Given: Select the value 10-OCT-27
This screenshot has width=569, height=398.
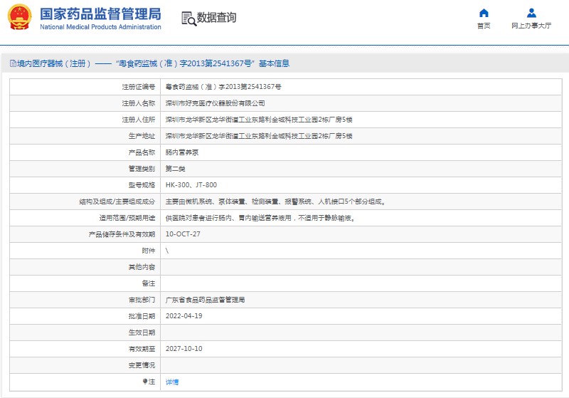Looking at the screenshot, I should click(183, 234).
